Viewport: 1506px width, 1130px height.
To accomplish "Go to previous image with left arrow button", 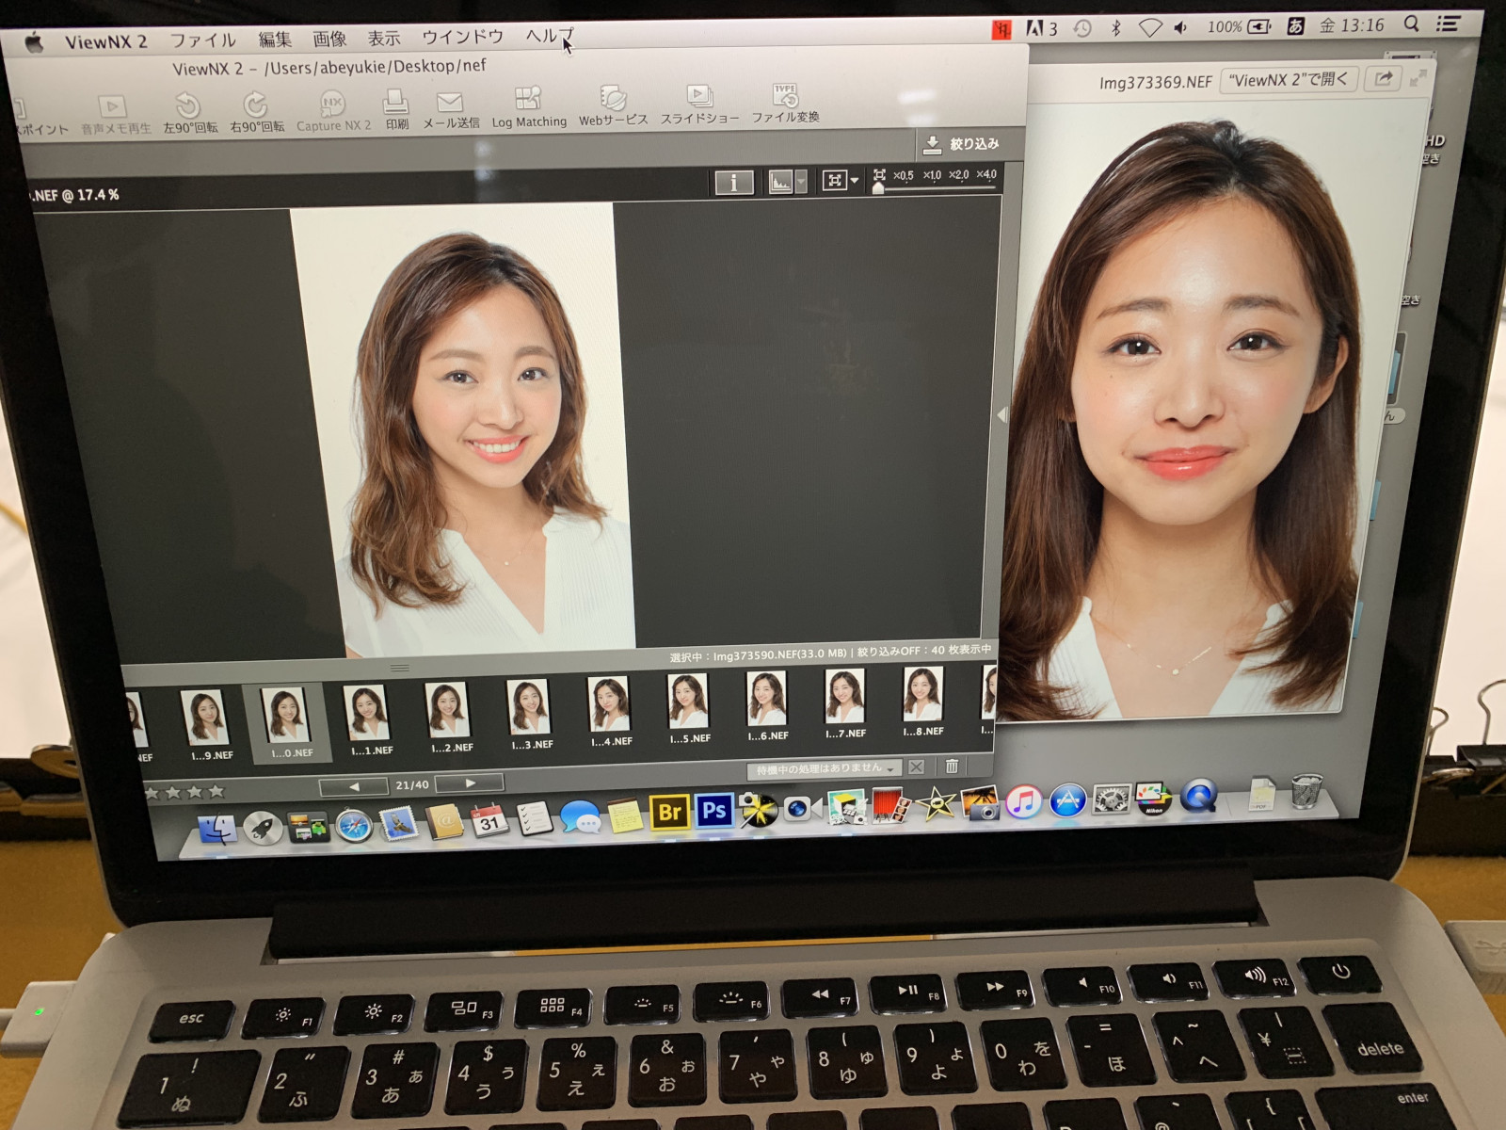I will (x=354, y=786).
